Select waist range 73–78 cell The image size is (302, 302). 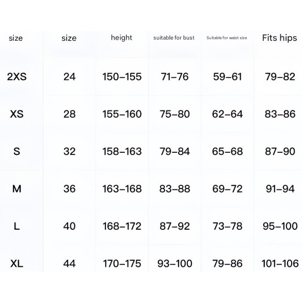click(x=227, y=226)
